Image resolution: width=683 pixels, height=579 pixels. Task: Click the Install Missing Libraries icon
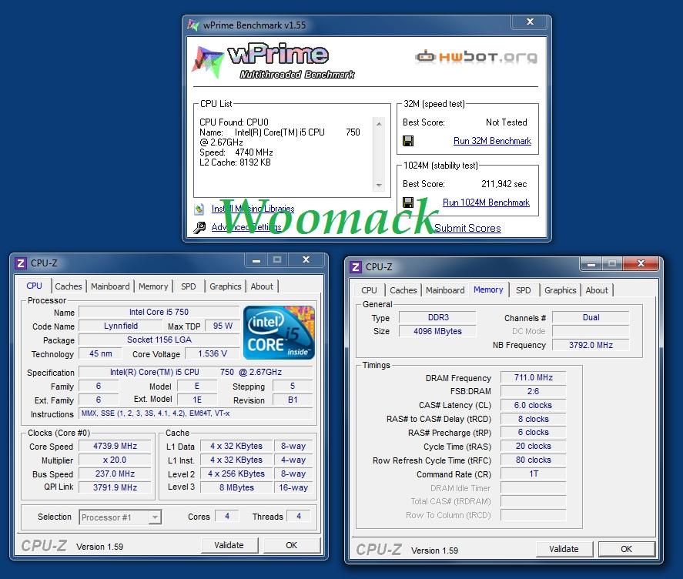(199, 209)
